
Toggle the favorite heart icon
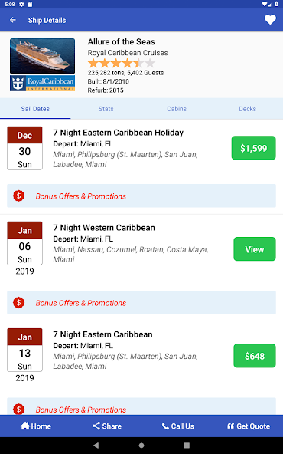(x=270, y=20)
